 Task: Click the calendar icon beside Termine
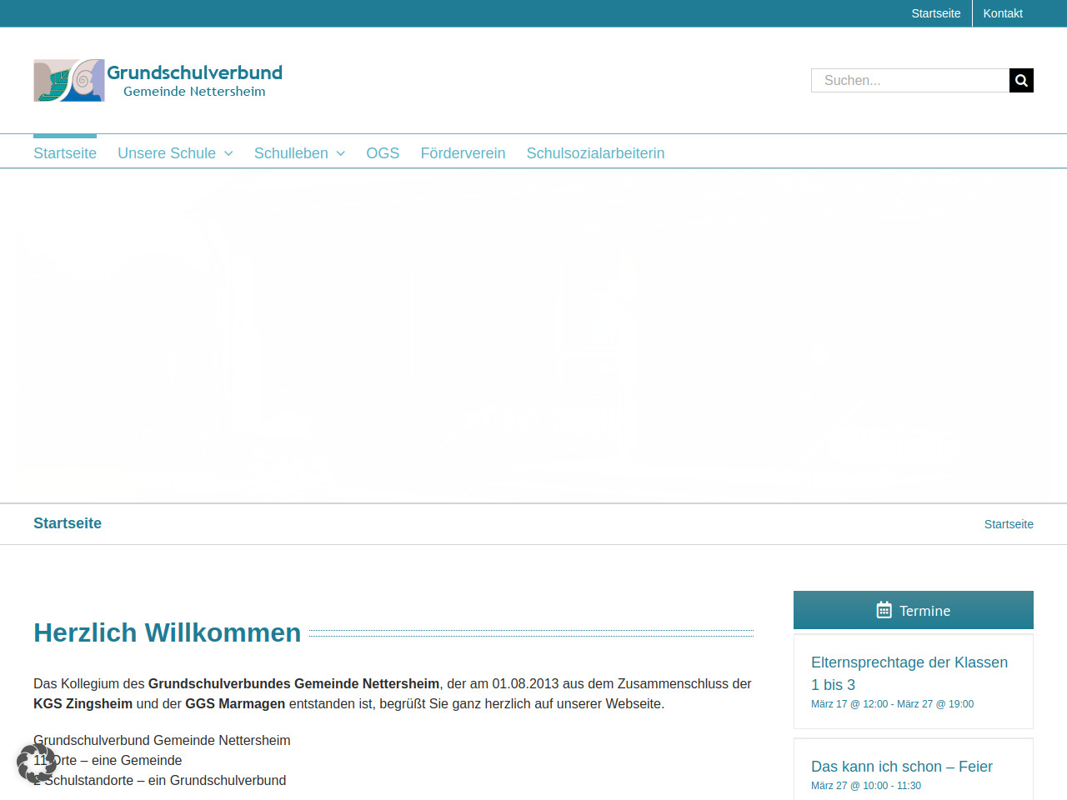tap(884, 610)
